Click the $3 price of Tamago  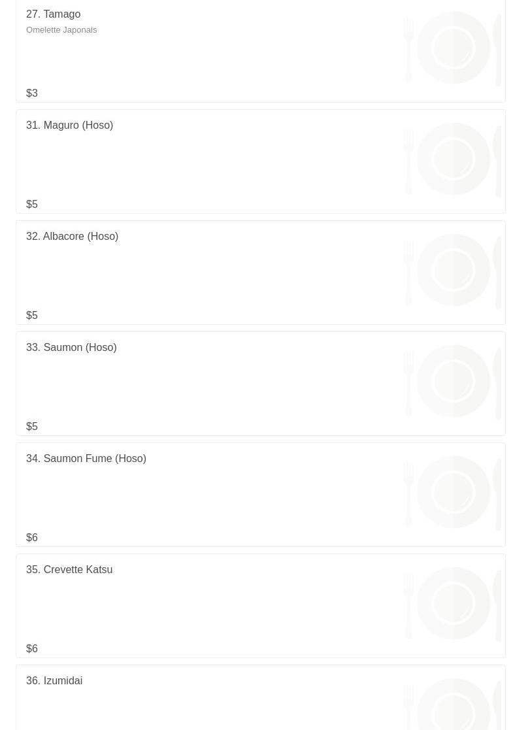point(31,93)
